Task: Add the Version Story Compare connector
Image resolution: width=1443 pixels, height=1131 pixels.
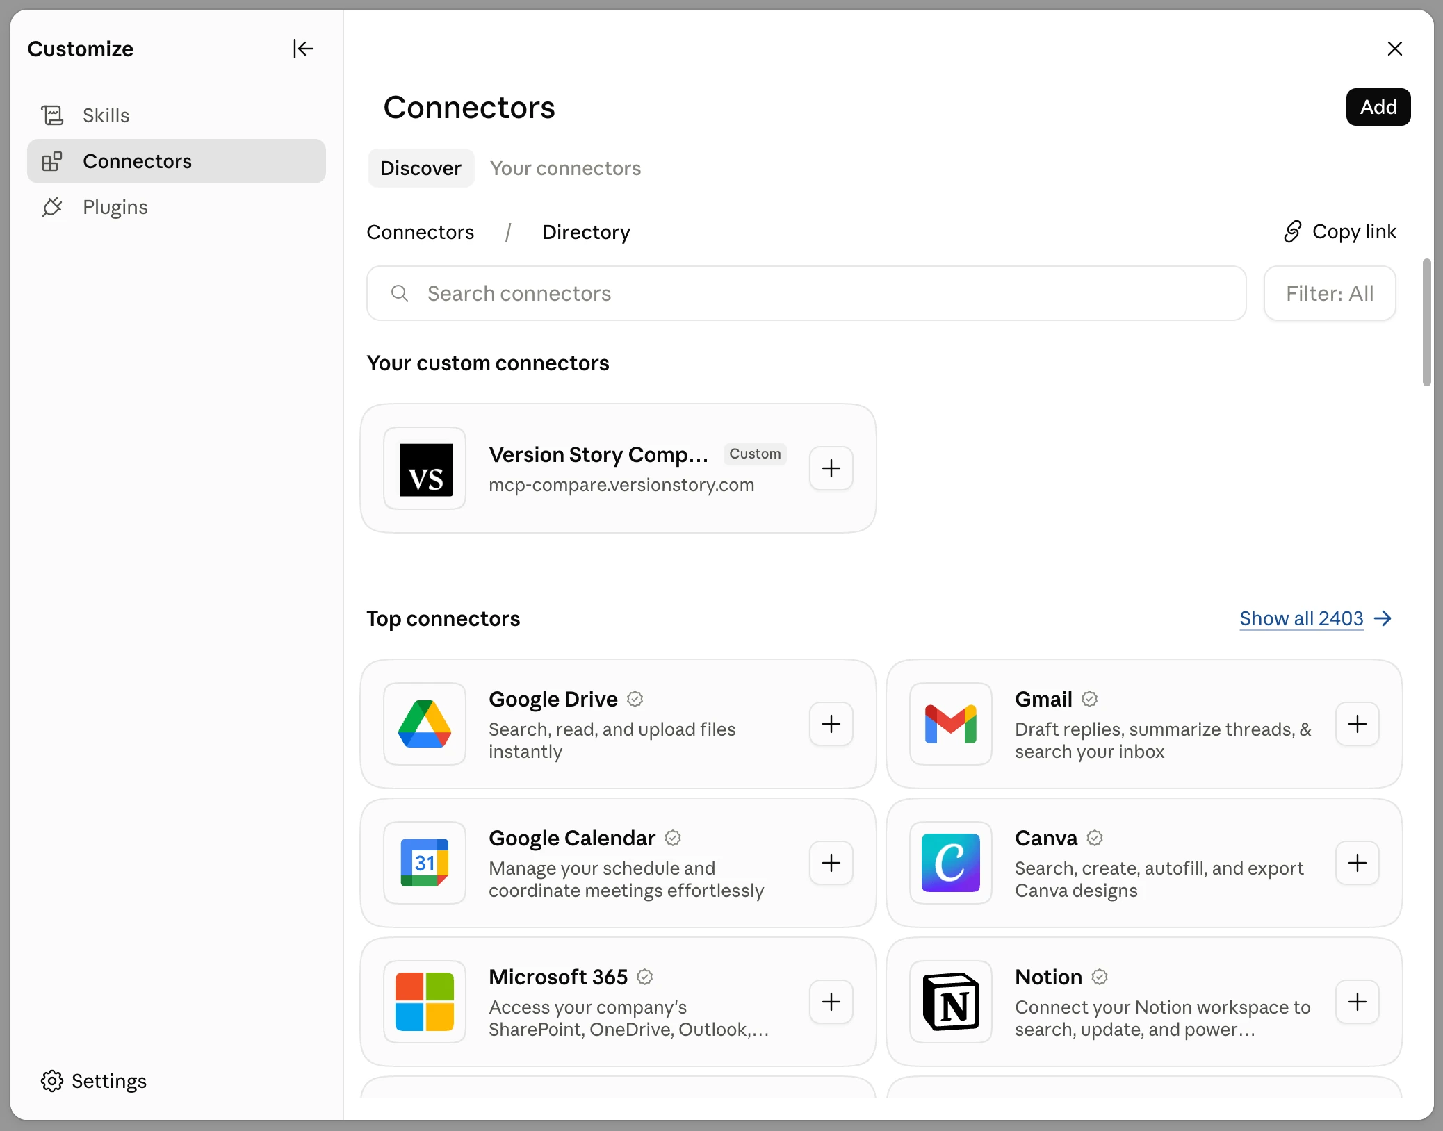Action: point(831,468)
